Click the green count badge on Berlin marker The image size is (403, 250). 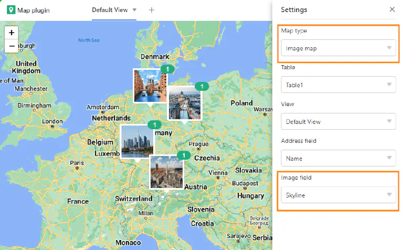click(201, 86)
